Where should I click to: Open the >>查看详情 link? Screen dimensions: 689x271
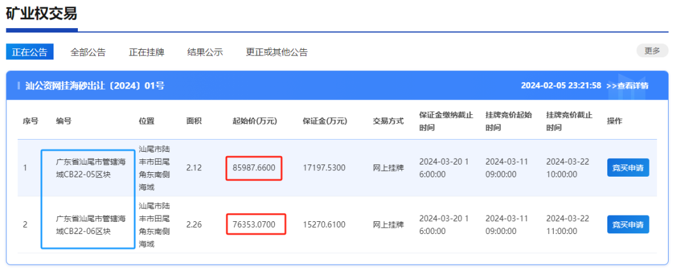point(627,85)
